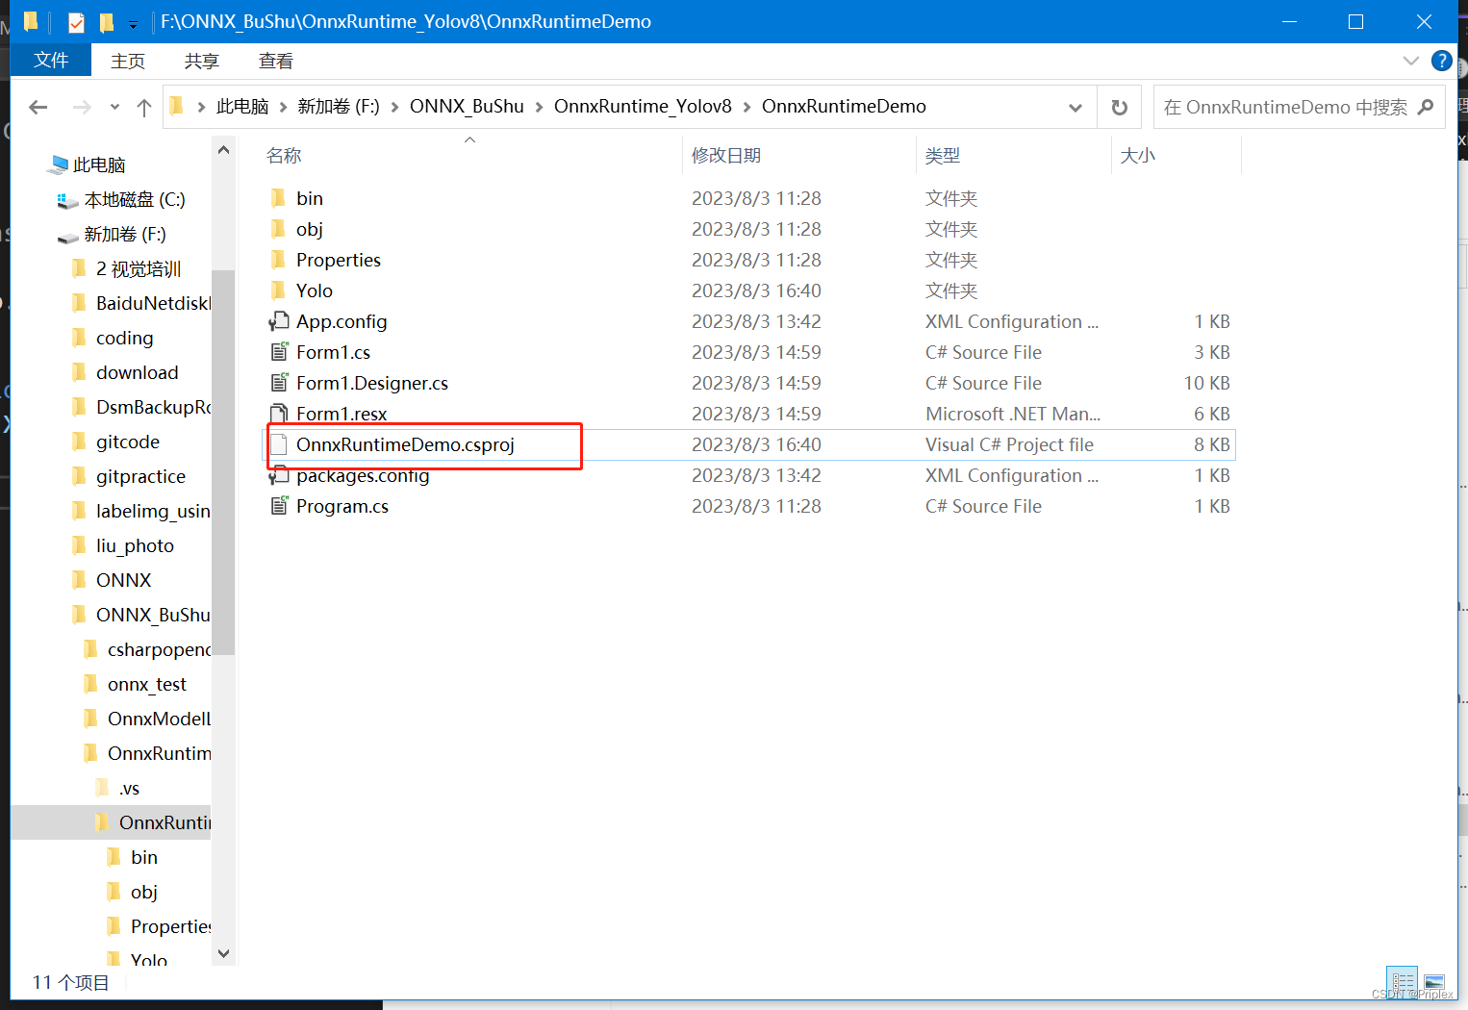The width and height of the screenshot is (1468, 1010).
Task: Open the 查看 ribbon tab
Action: pyautogui.click(x=276, y=61)
